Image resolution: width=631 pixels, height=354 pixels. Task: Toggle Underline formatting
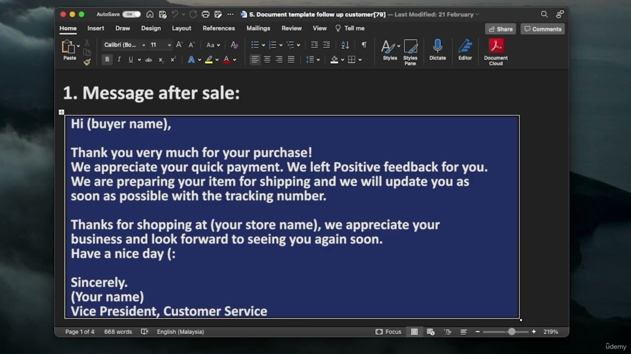click(131, 59)
